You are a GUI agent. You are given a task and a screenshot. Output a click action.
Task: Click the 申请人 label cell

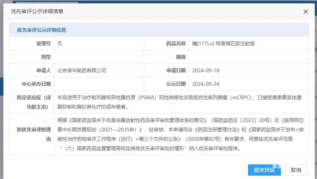(32, 70)
